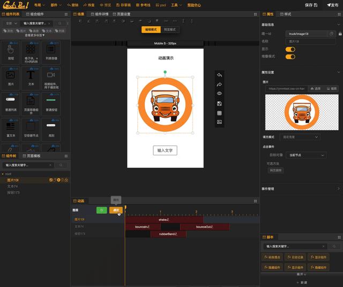Viewport: 343px width, 287px height.
Task: Select the 图片 image component
Action: pyautogui.click(x=11, y=78)
